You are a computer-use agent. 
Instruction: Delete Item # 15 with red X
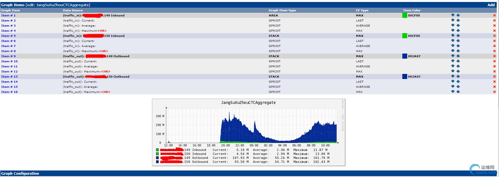pyautogui.click(x=494, y=87)
